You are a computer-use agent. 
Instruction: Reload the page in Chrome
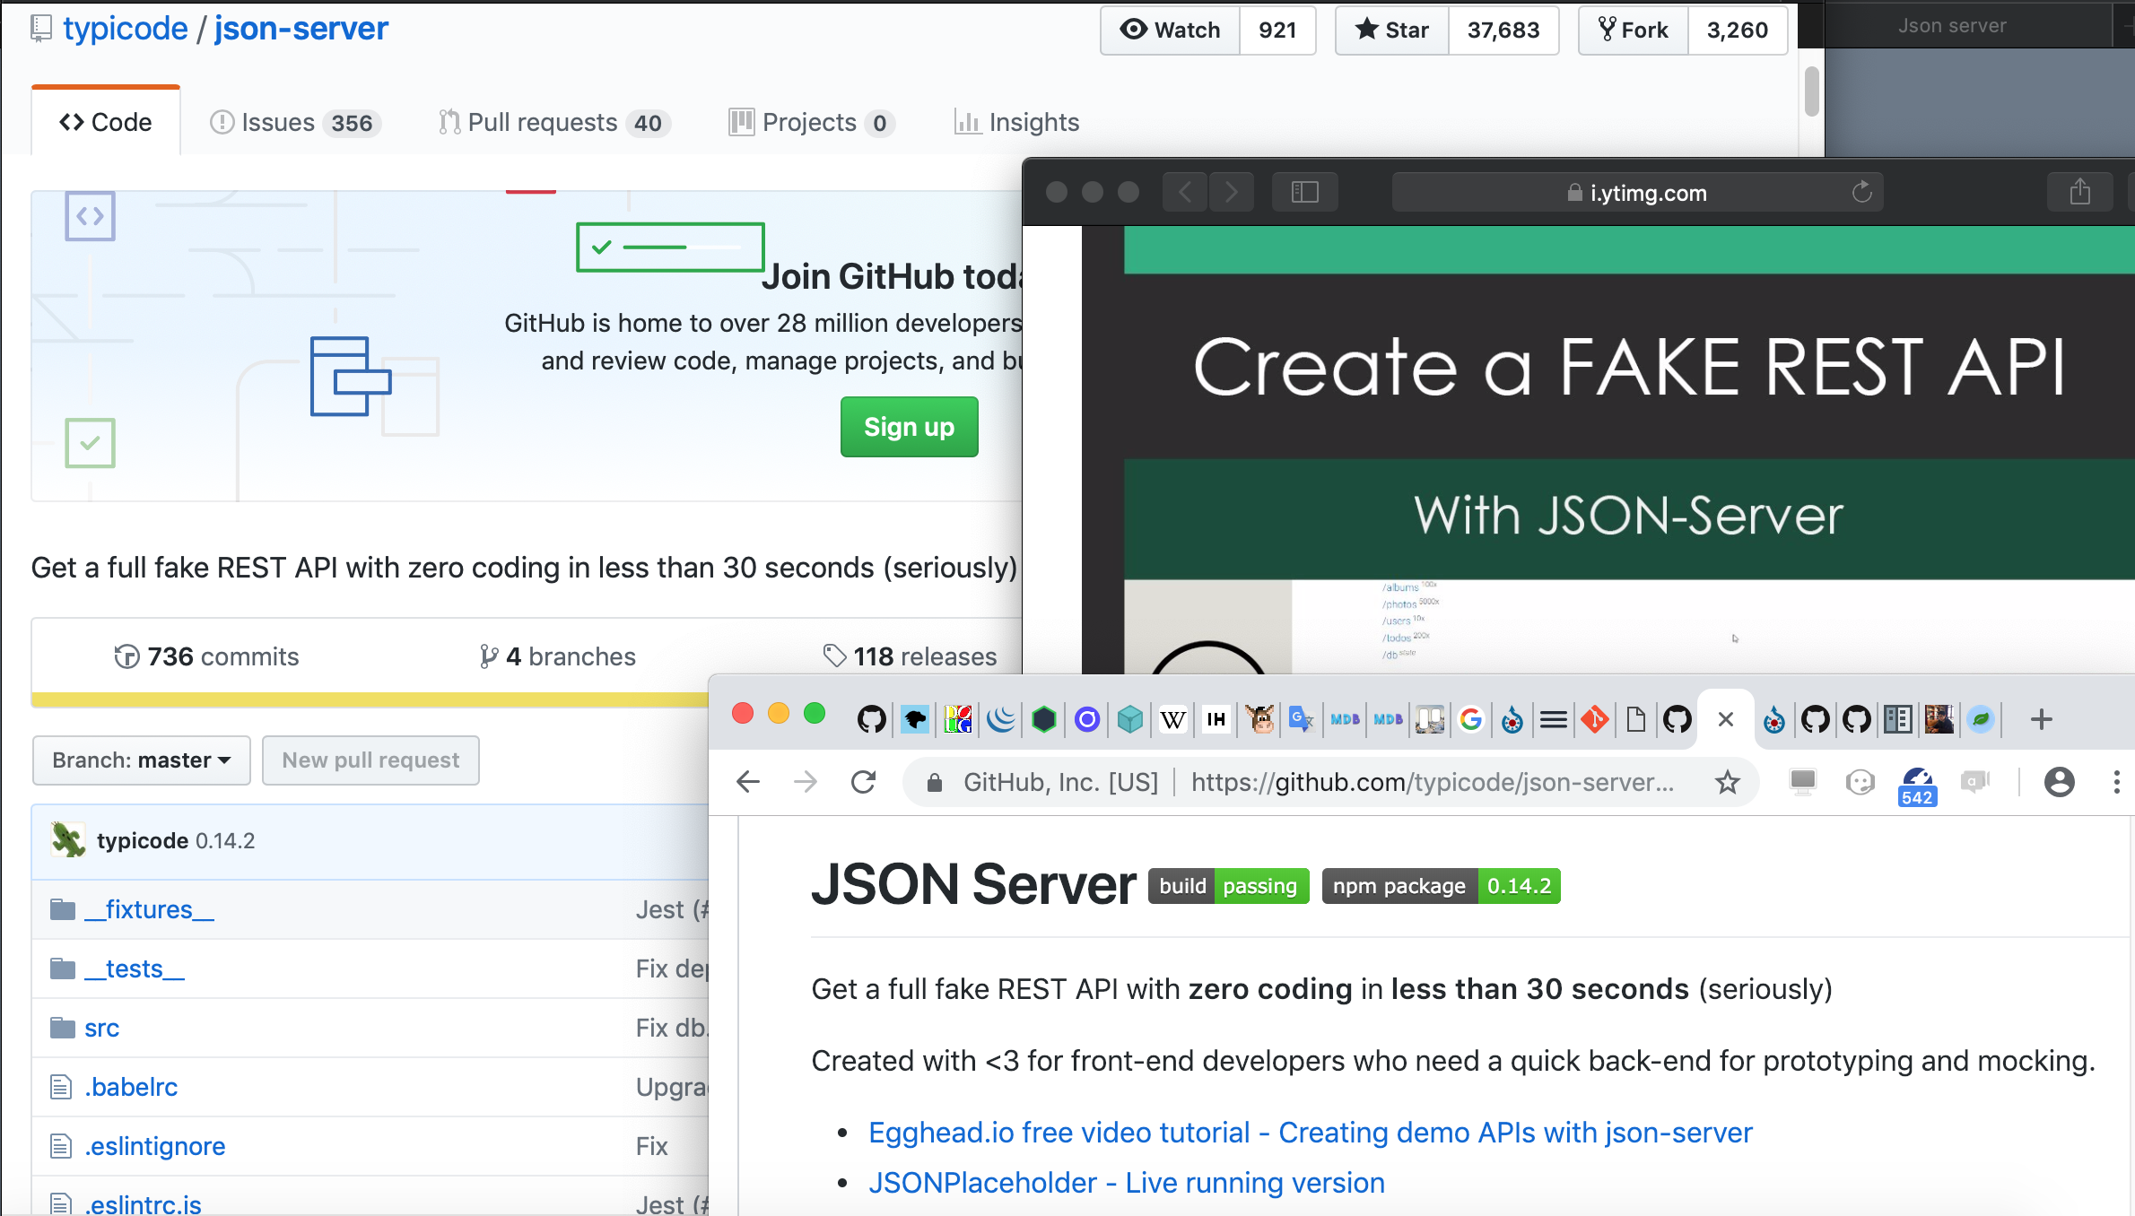pyautogui.click(x=863, y=782)
